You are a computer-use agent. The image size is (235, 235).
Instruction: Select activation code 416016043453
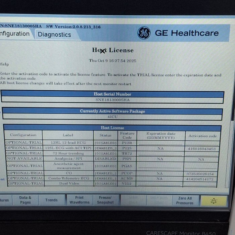201,149
